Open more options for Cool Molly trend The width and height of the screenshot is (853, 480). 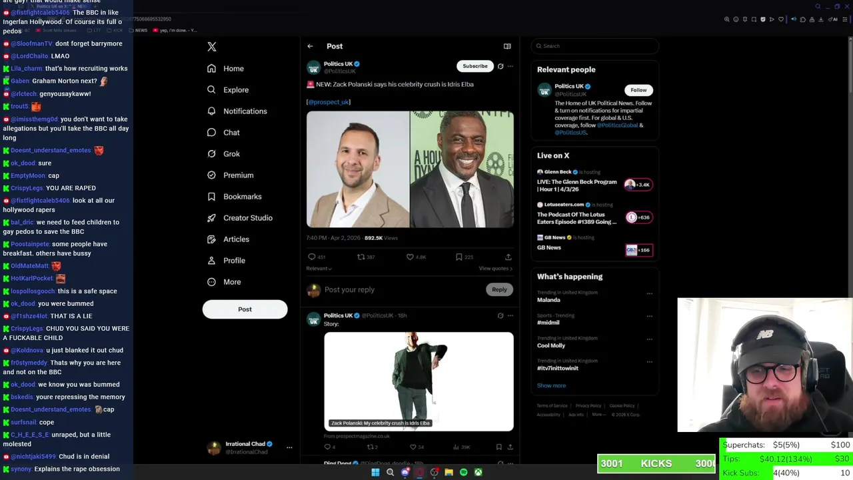pos(650,339)
